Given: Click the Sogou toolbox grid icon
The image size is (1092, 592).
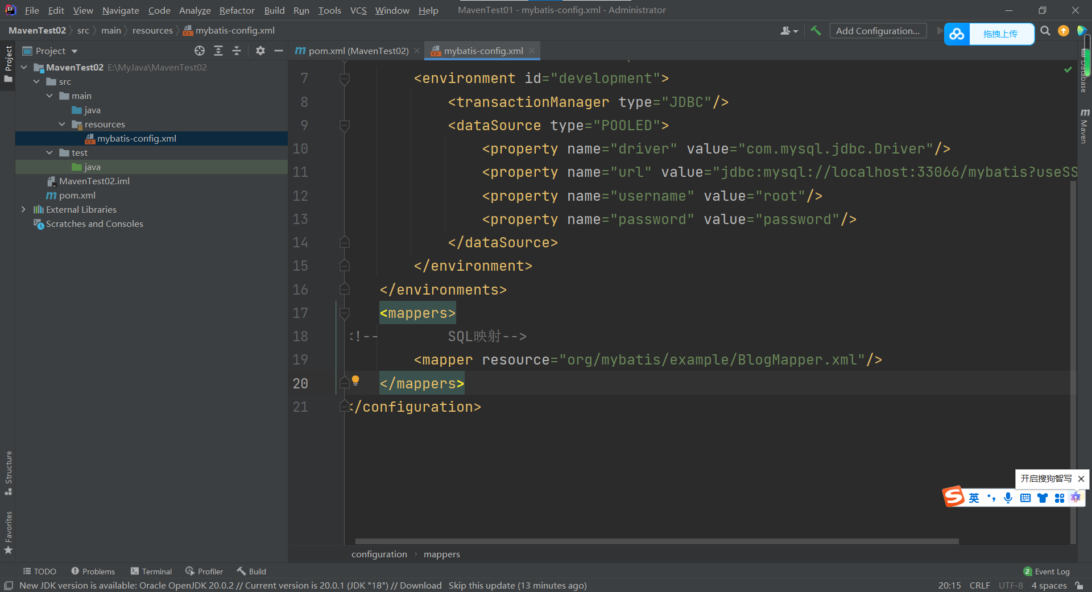Looking at the screenshot, I should 1060,498.
